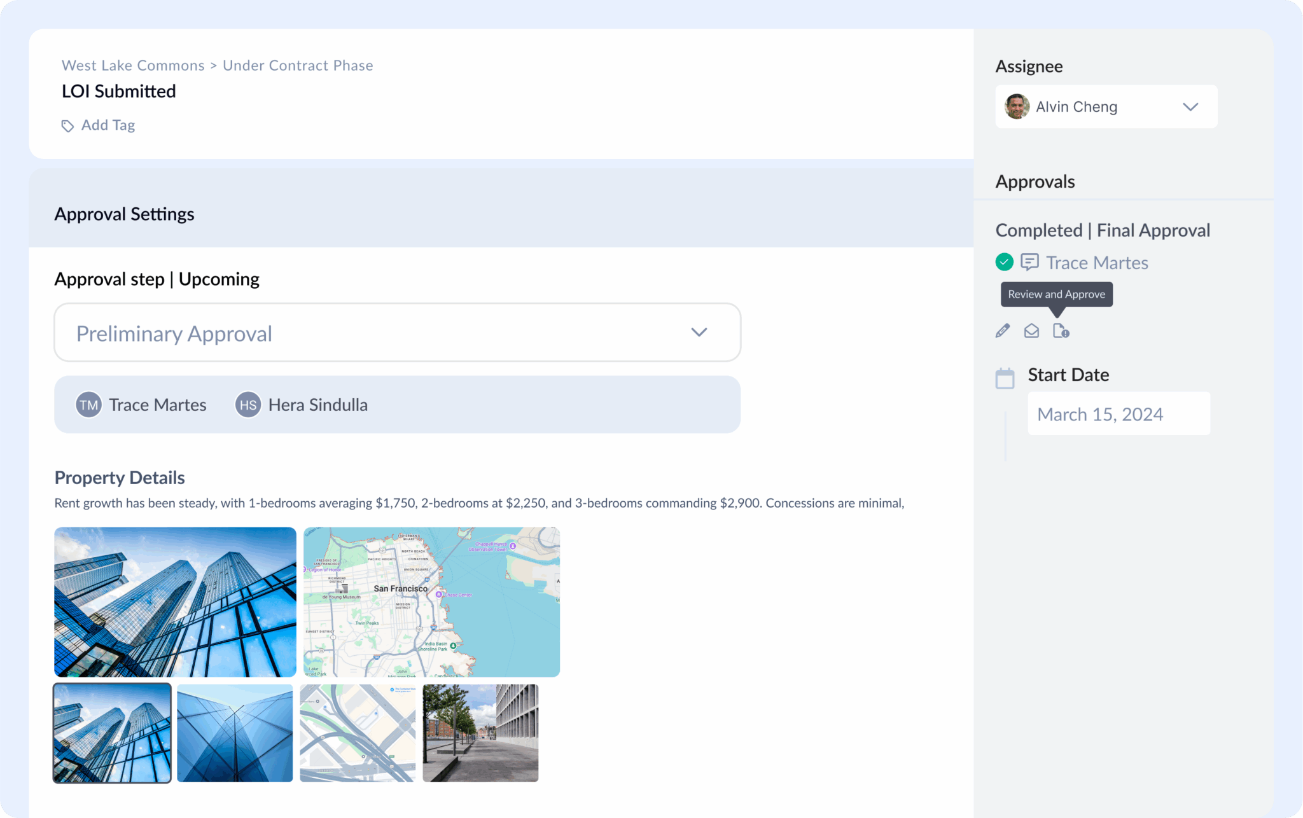Expand the Assignee selector chevron

(1190, 106)
